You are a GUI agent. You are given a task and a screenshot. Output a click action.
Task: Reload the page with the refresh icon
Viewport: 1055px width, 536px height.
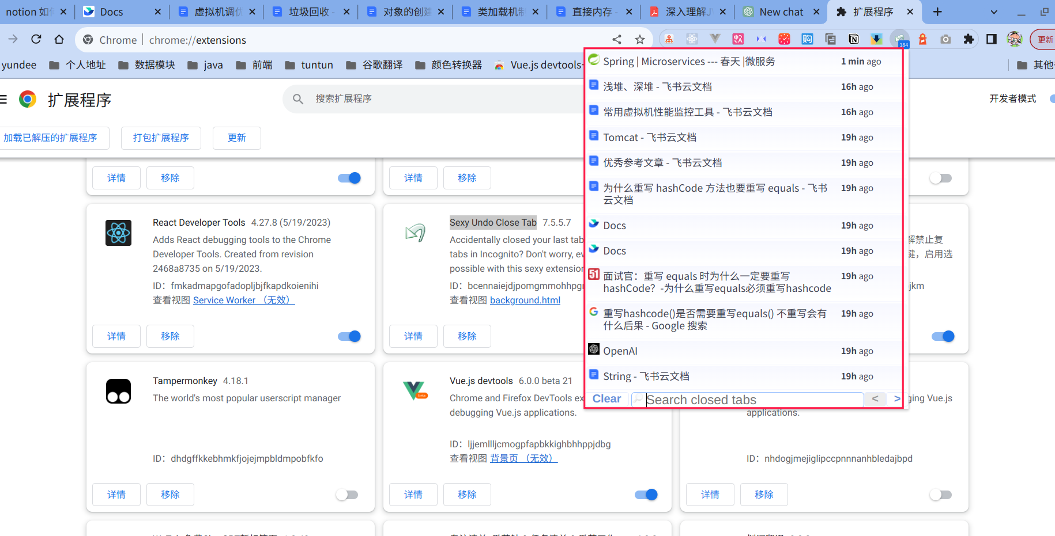(36, 39)
